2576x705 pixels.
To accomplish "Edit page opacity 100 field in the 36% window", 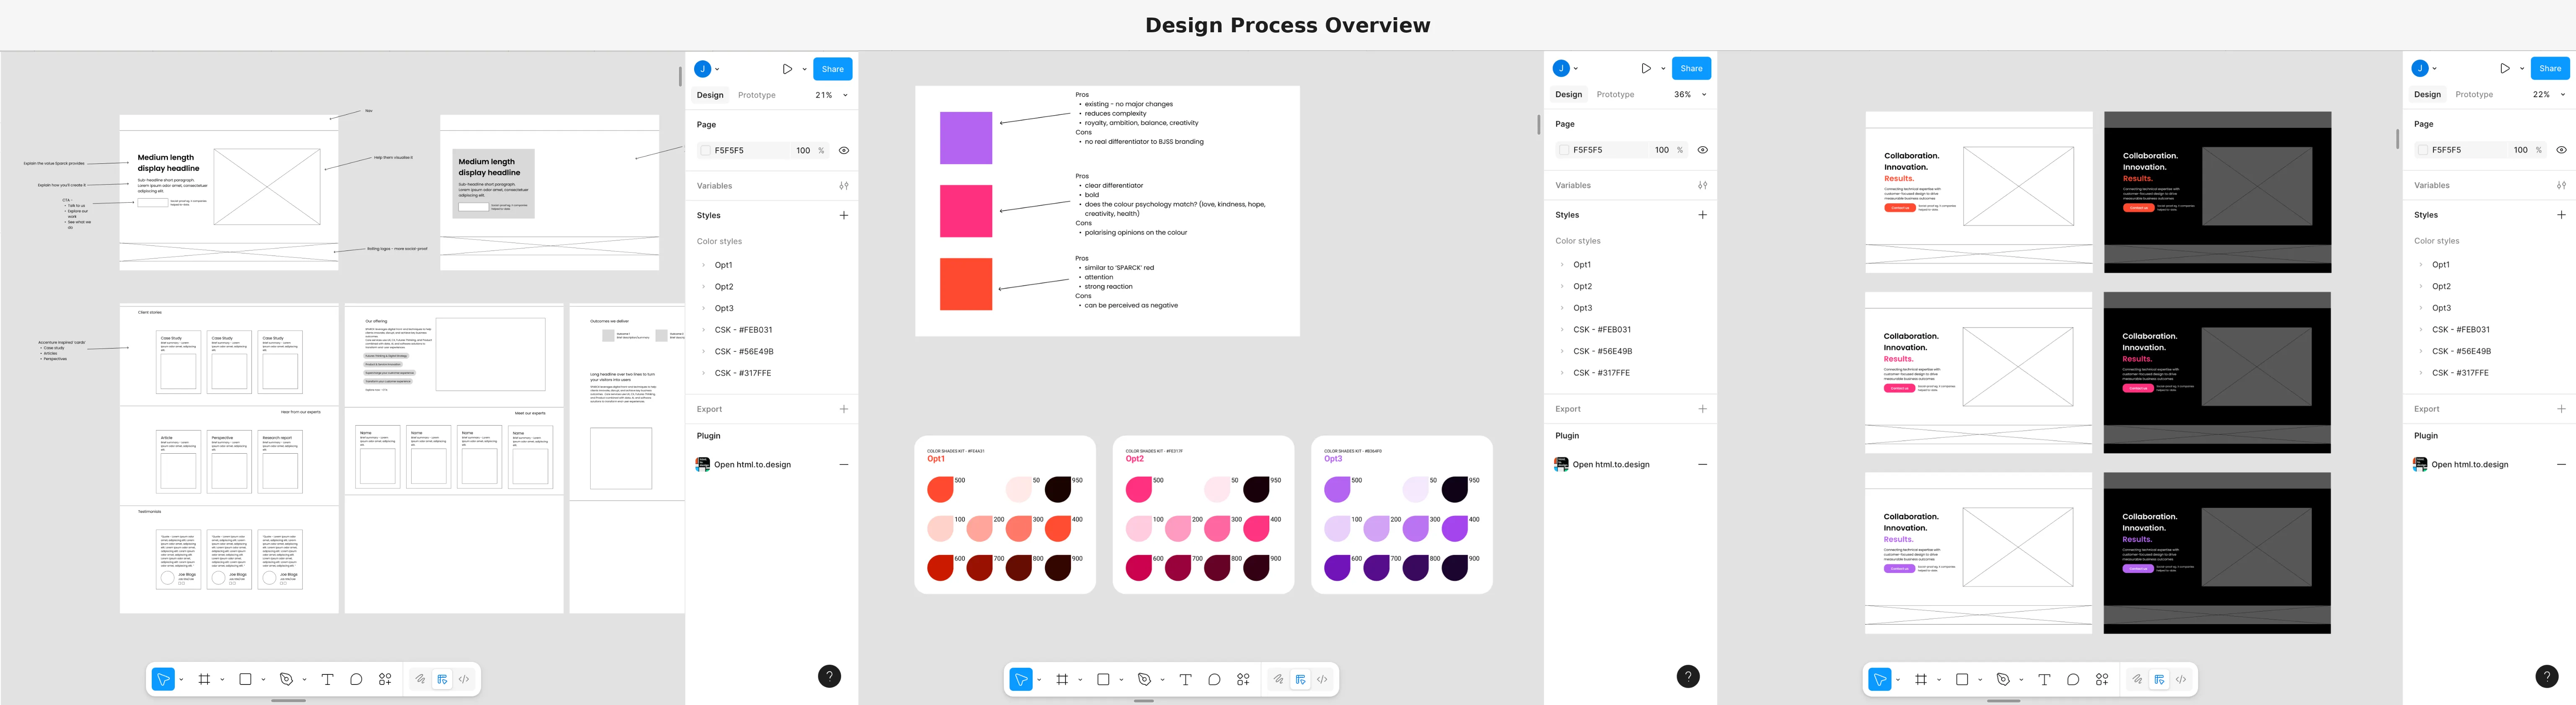I will [x=1661, y=150].
